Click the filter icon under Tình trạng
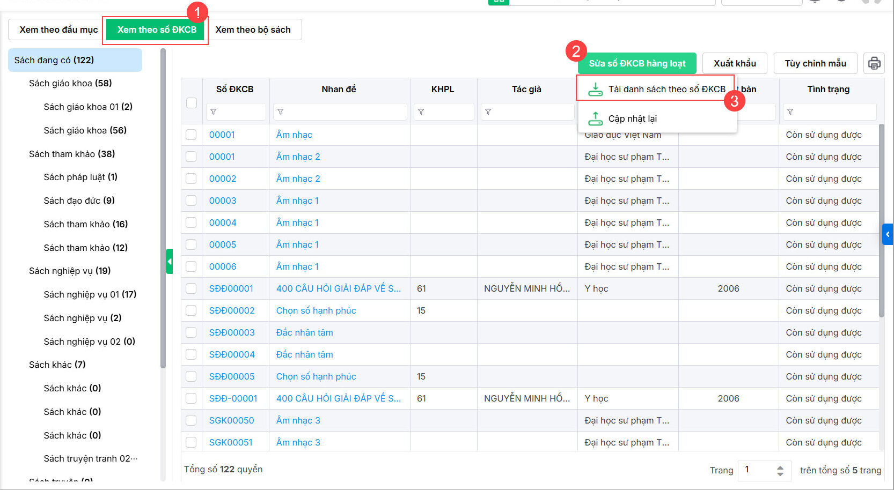This screenshot has width=894, height=490. point(790,112)
